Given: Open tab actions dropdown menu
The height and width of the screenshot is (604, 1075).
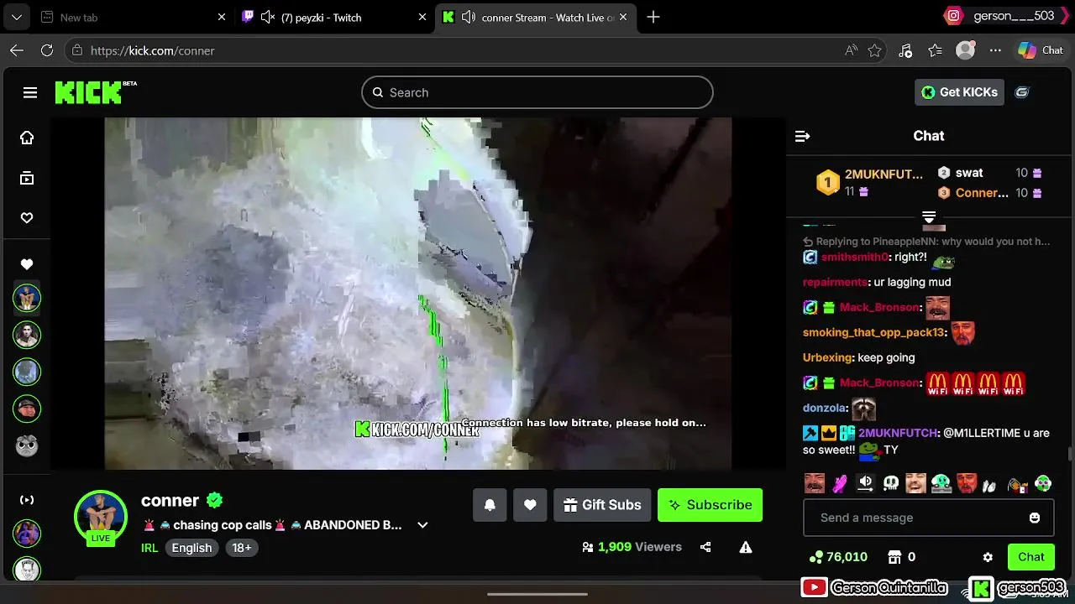Looking at the screenshot, I should coord(17,18).
